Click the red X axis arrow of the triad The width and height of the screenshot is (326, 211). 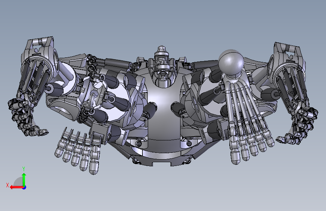(17, 187)
